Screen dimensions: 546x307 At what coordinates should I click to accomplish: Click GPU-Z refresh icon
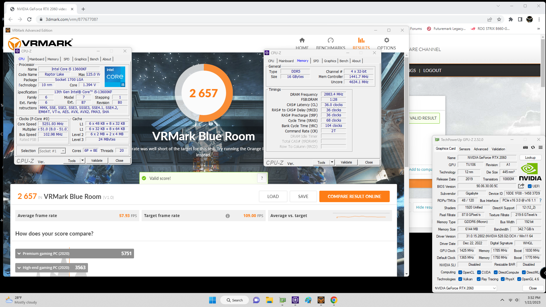[533, 147]
